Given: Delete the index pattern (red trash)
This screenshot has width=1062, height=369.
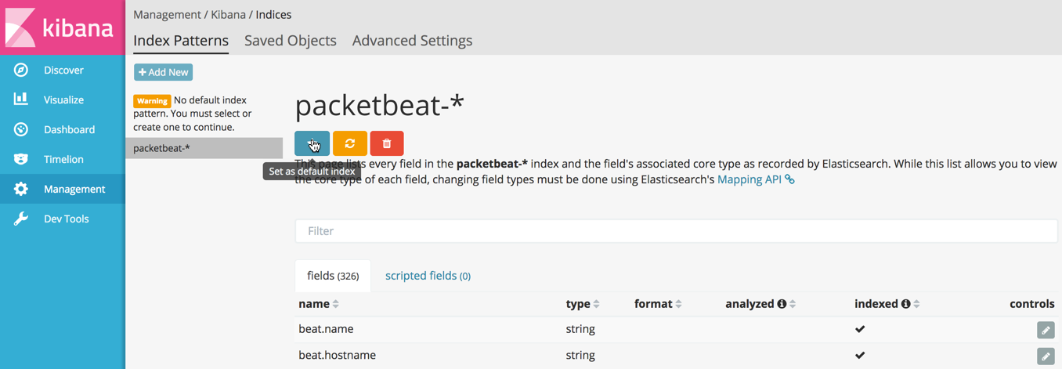Looking at the screenshot, I should 387,143.
